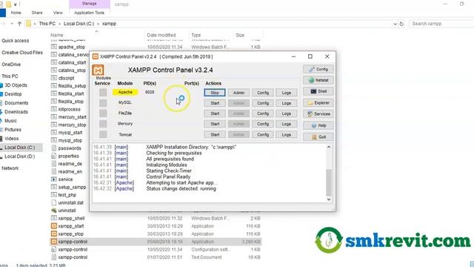The image size is (474, 267).
Task: Select the xampp_start application file
Action: click(x=71, y=226)
